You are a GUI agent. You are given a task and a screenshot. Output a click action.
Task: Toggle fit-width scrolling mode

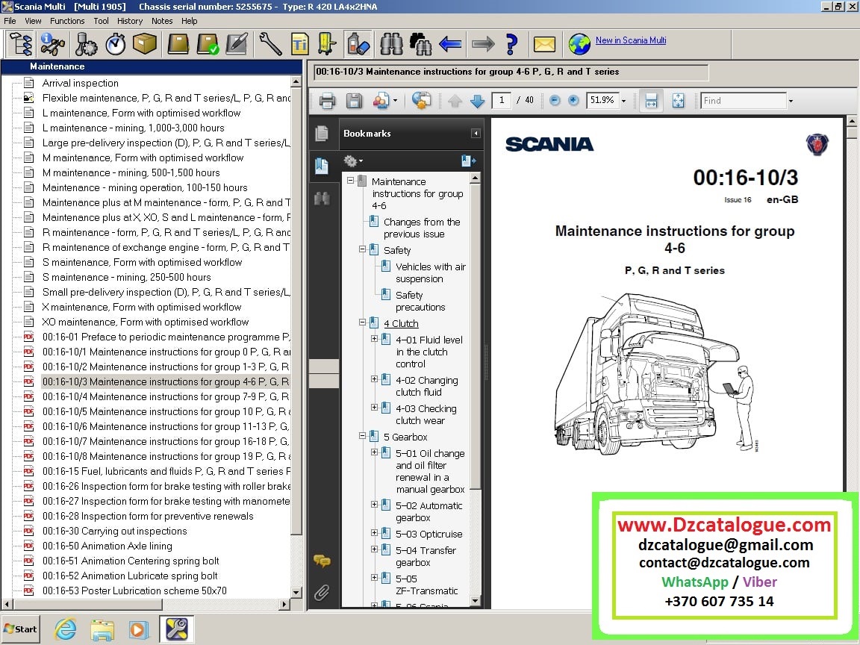tap(651, 101)
